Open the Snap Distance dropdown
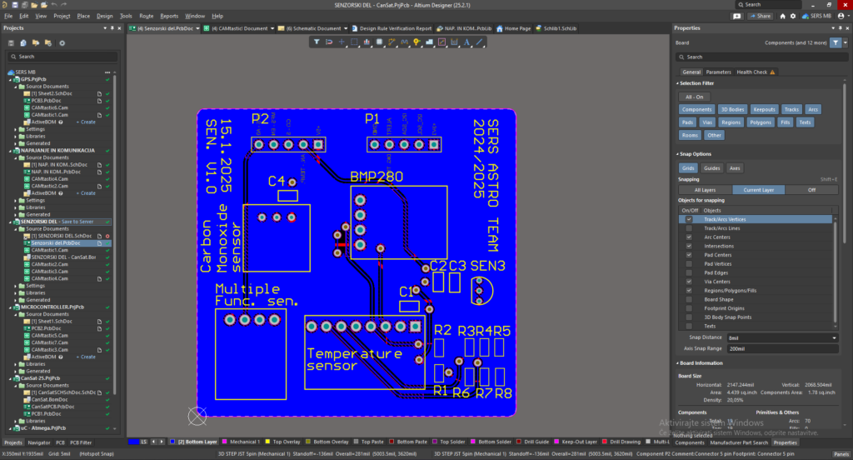 pos(835,337)
